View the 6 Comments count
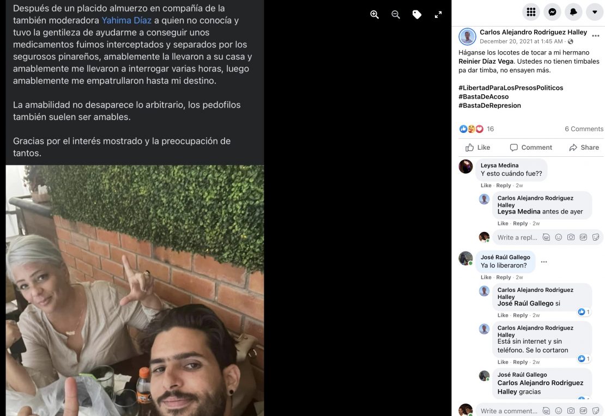The height and width of the screenshot is (416, 605). [584, 129]
